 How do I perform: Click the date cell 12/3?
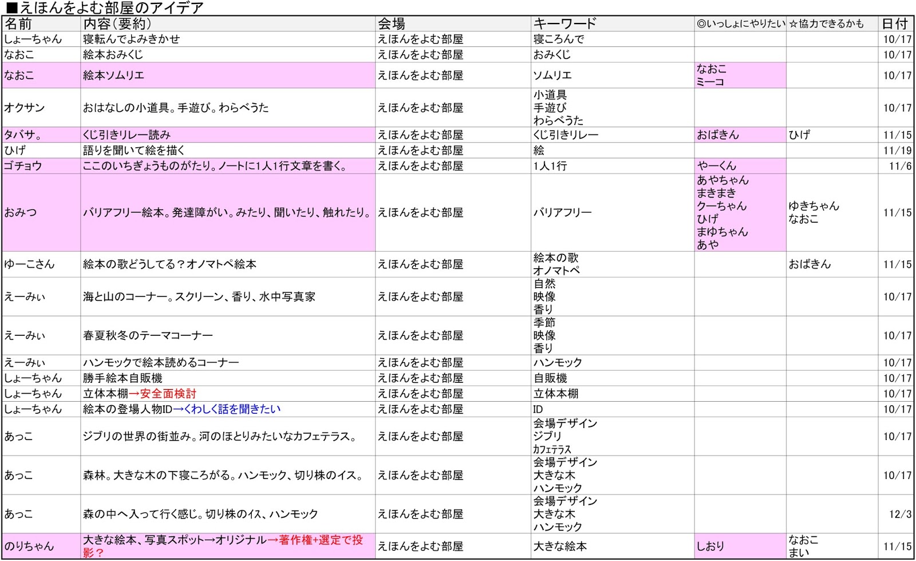(895, 515)
